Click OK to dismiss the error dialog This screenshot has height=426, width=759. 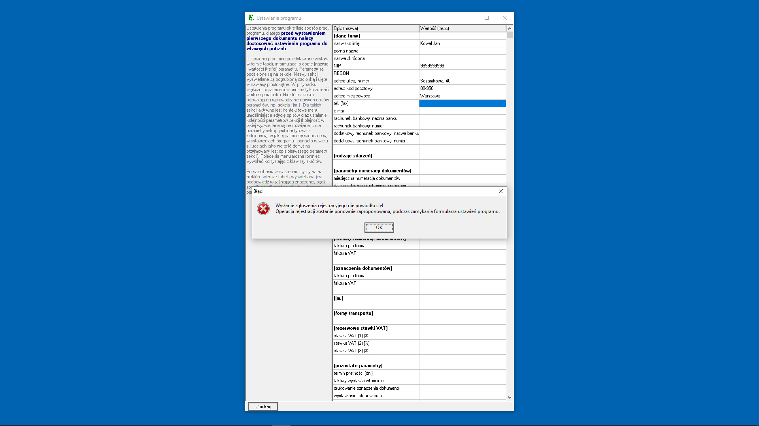[379, 227]
